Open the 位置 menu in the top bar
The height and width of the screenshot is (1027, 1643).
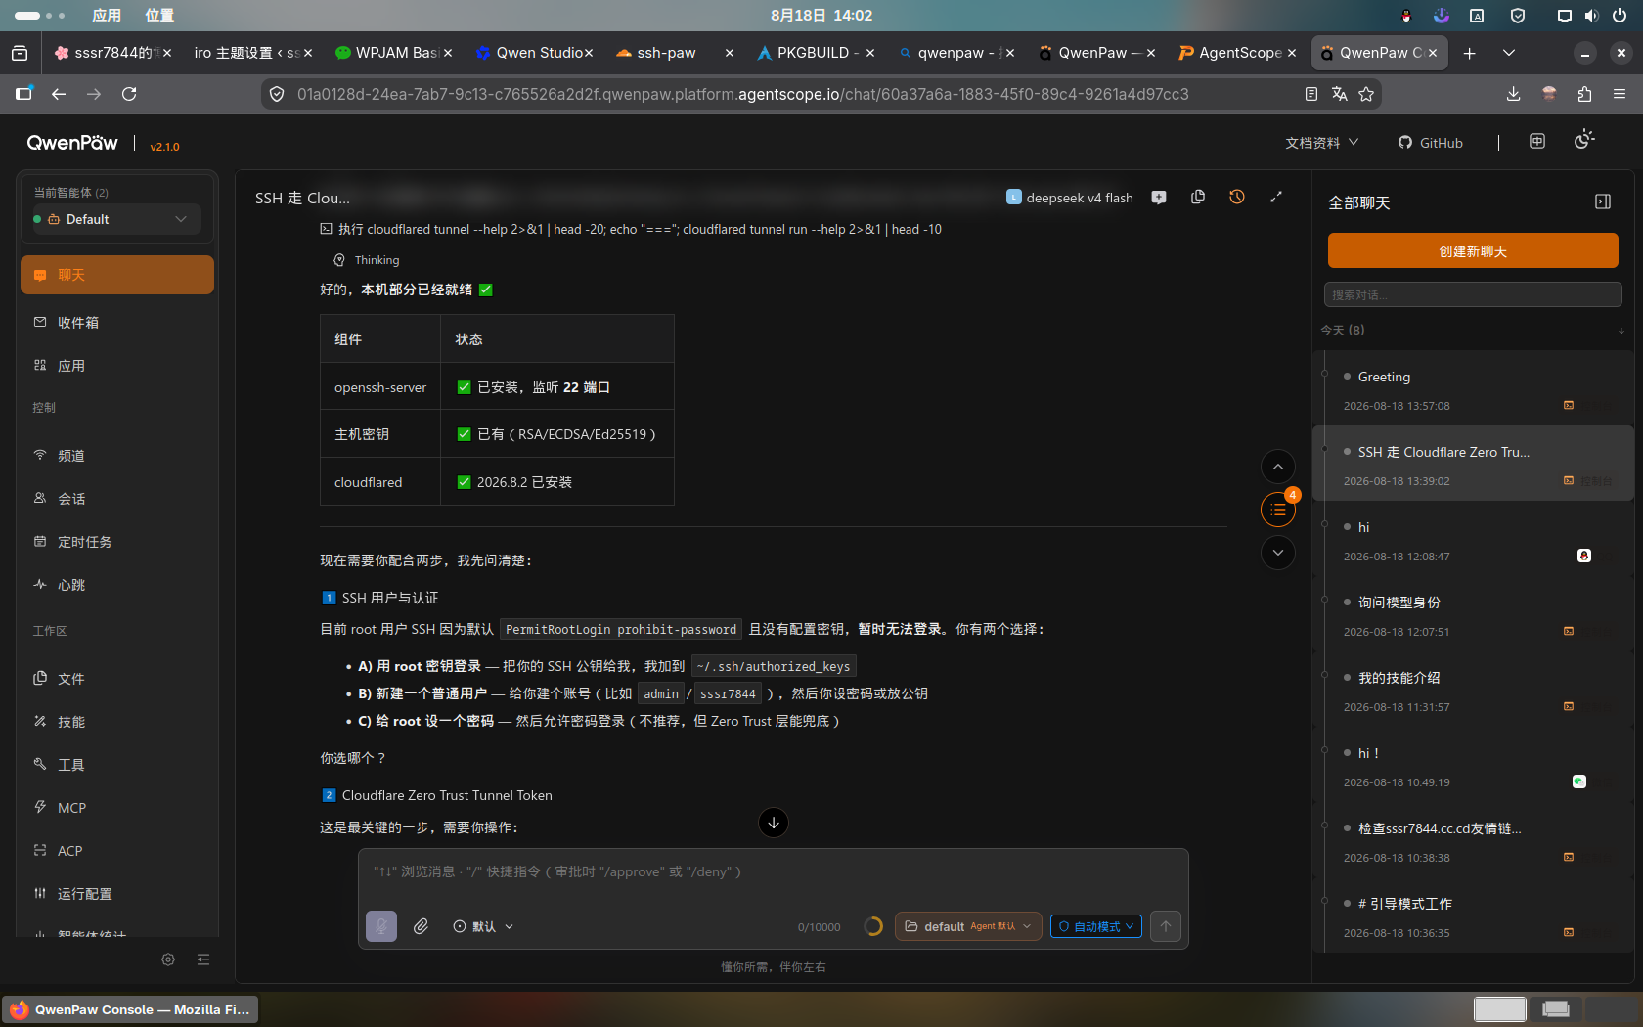[x=159, y=15]
